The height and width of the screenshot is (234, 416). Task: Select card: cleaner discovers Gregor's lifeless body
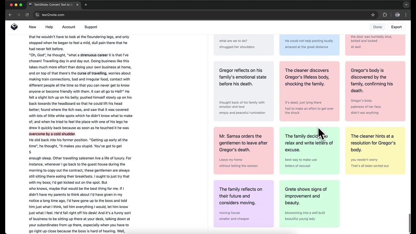(x=309, y=91)
